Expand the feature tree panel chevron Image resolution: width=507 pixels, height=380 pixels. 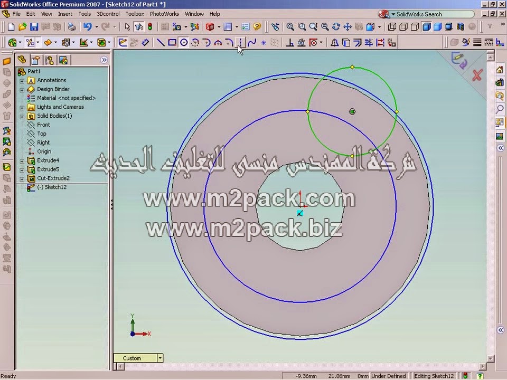[104, 60]
